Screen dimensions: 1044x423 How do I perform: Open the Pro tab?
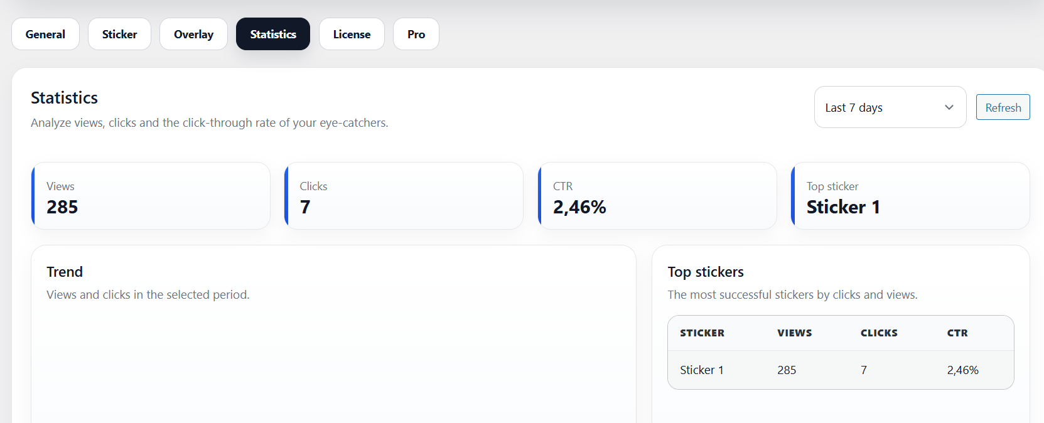click(416, 35)
